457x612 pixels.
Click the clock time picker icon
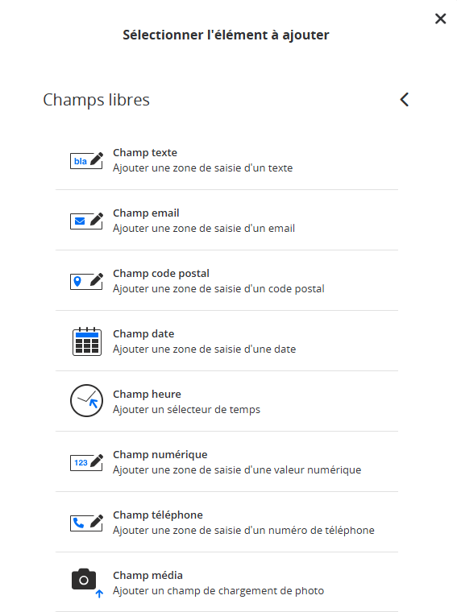(87, 401)
